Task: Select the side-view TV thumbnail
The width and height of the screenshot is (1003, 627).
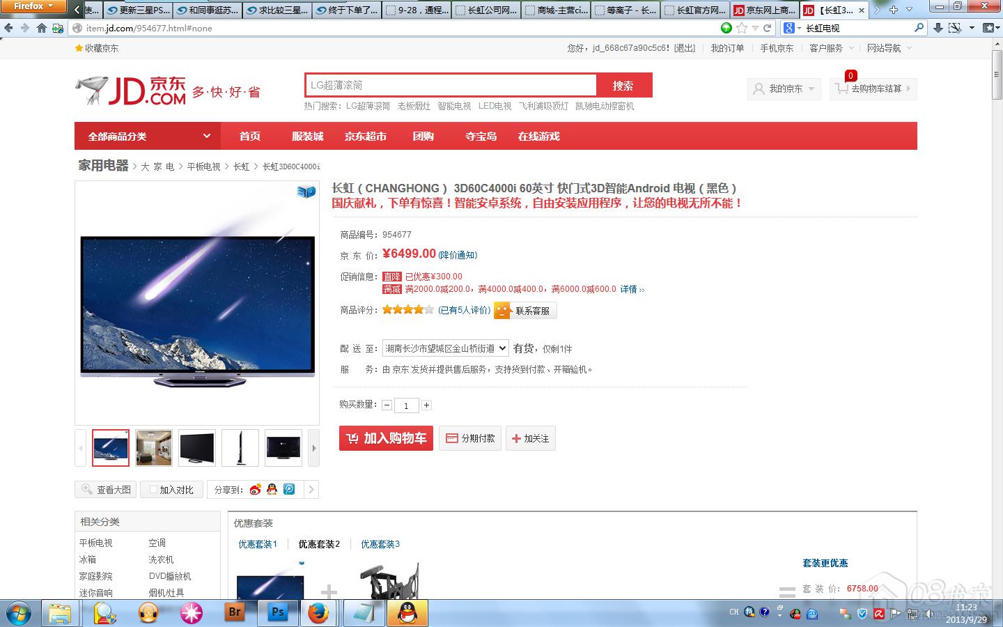Action: coord(240,448)
